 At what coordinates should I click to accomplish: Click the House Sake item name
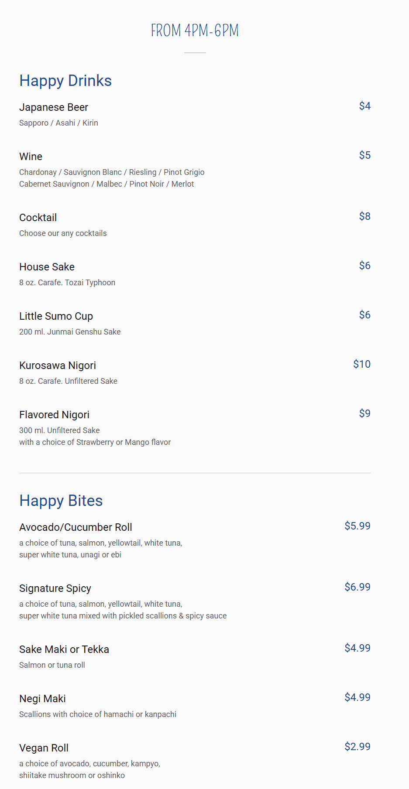click(x=47, y=267)
